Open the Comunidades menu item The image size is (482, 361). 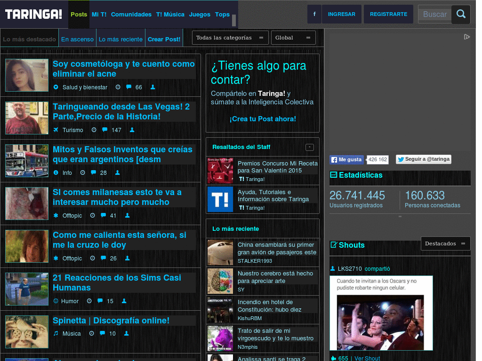point(131,15)
